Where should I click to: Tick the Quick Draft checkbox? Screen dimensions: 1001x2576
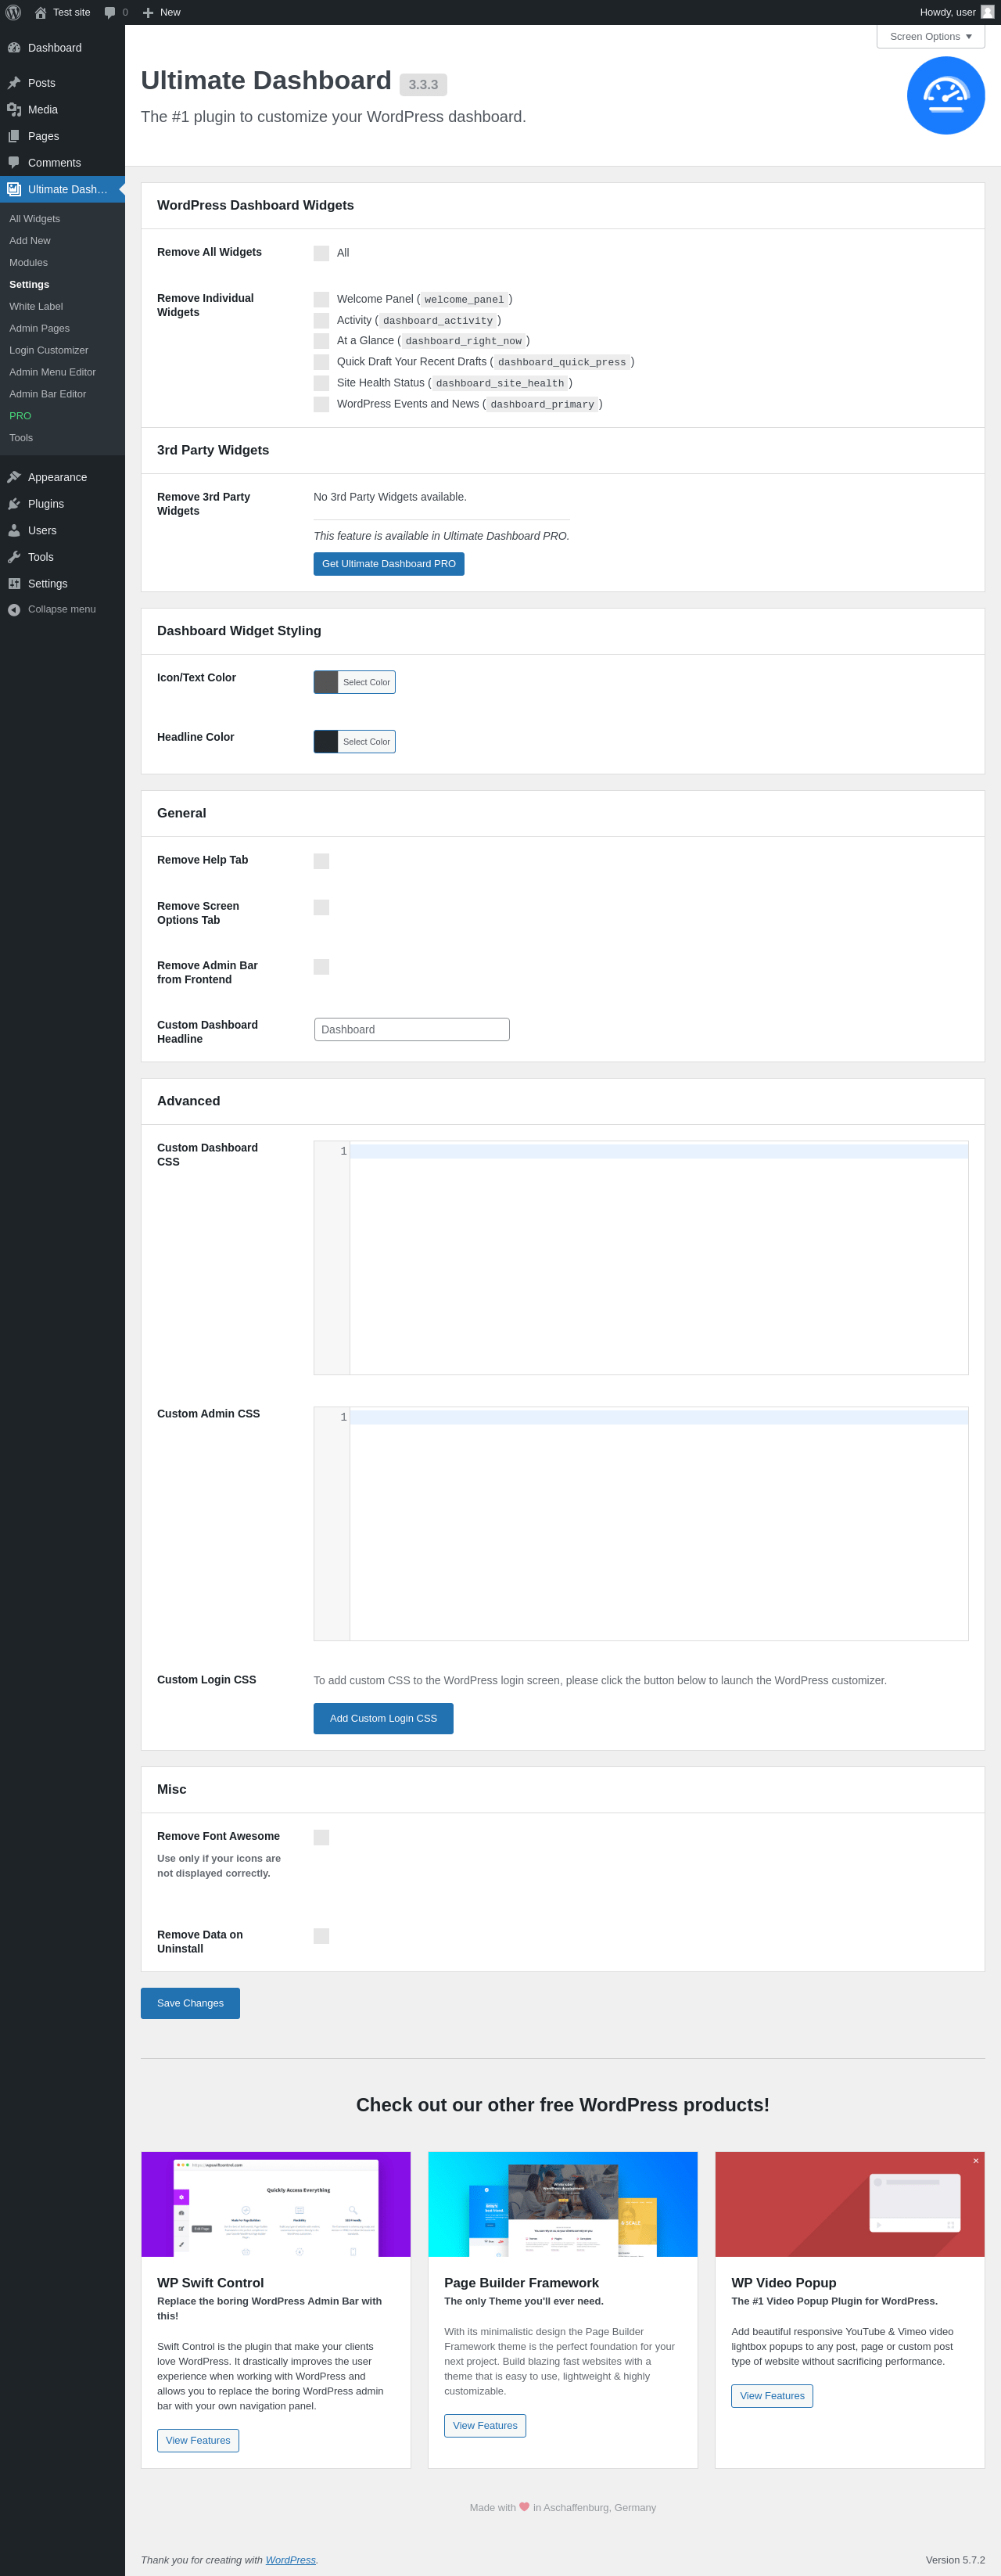321,362
